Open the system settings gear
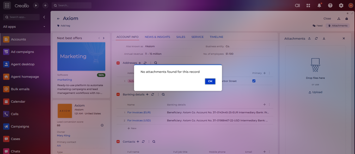Image resolution: width=355 pixels, height=154 pixels. 341,5
